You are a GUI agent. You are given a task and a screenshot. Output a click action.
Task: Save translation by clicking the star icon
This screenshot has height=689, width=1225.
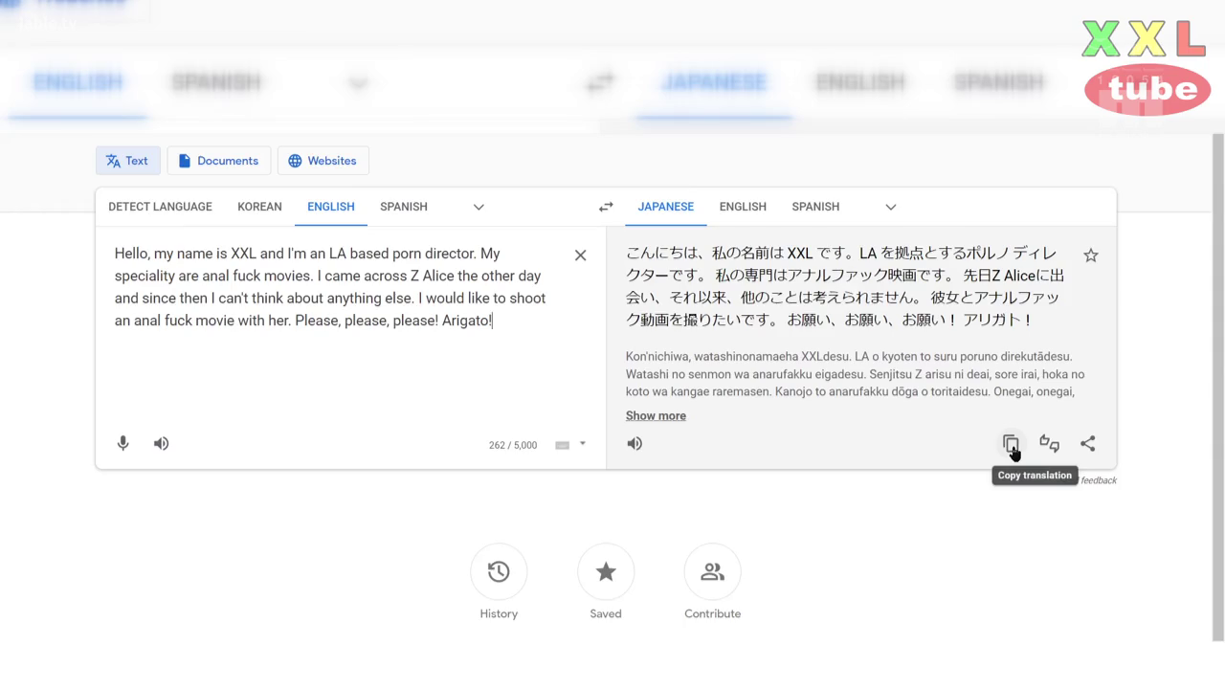point(1091,255)
